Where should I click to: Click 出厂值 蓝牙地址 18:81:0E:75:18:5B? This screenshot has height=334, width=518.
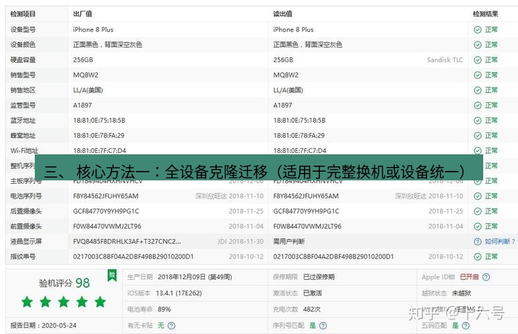(99, 121)
